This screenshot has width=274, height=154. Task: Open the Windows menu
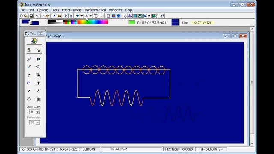click(x=115, y=10)
